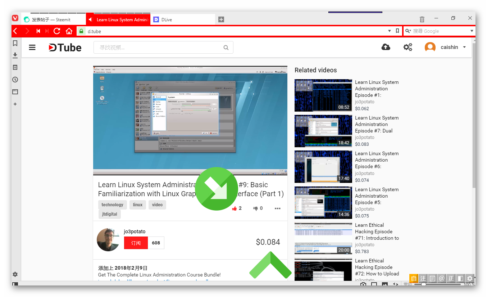Expand the caishin account dropdown arrow
Screen dimensions: 487x297
point(464,47)
